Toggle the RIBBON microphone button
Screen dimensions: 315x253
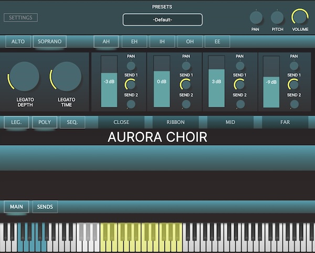point(175,122)
